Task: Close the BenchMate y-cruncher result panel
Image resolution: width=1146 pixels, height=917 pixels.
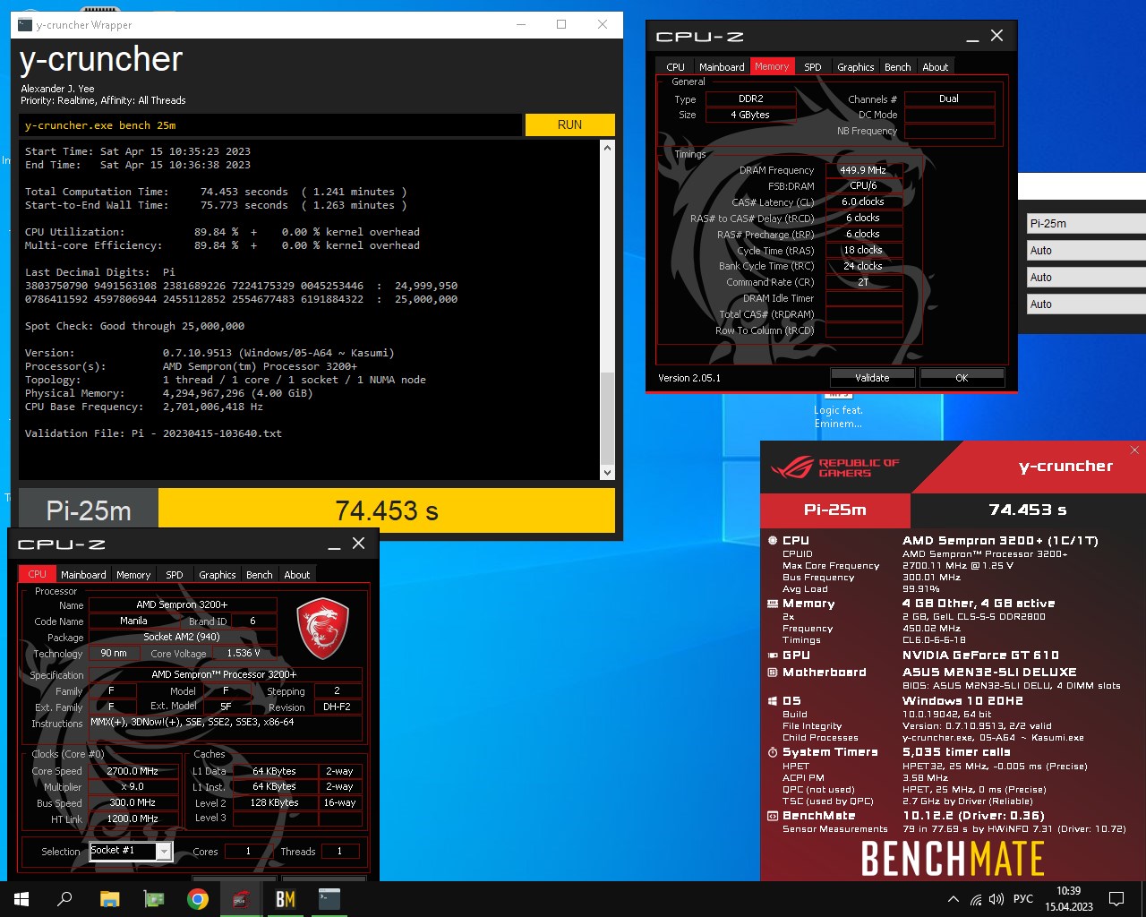Action: (1134, 450)
